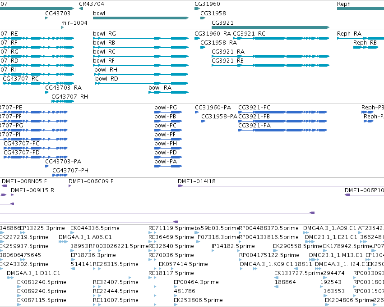The height and width of the screenshot is (307, 384).
Task: Select the bowl-PH protein label
Action: 166,144
